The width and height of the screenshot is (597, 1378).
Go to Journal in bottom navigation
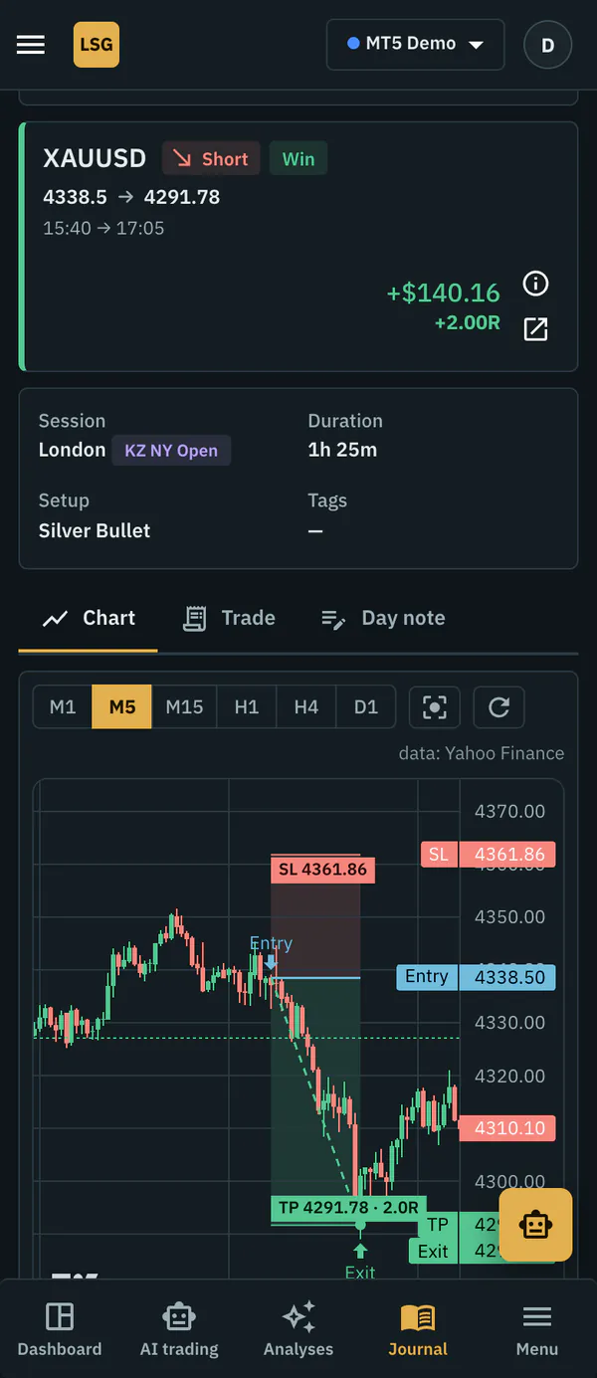(418, 1329)
